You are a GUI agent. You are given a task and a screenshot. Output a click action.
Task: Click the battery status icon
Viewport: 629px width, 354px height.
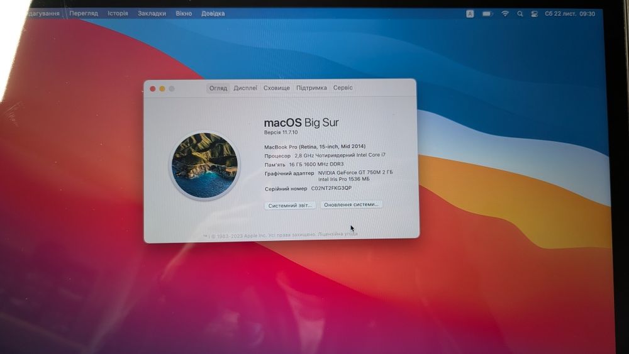coord(487,14)
